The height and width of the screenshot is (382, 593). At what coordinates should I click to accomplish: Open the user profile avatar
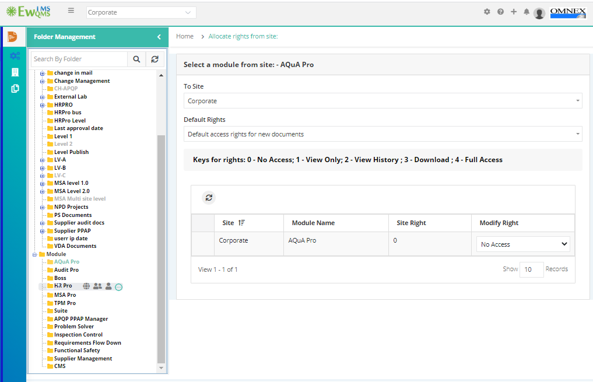pos(539,13)
